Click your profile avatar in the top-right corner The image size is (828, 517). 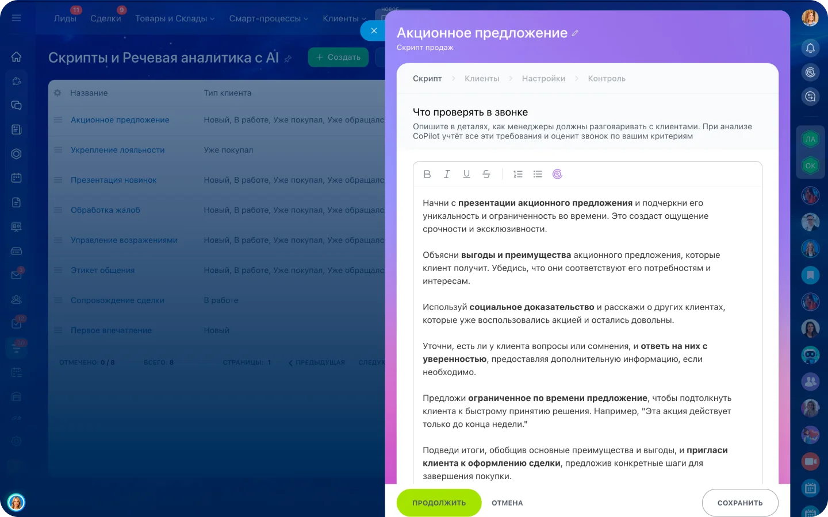(810, 17)
